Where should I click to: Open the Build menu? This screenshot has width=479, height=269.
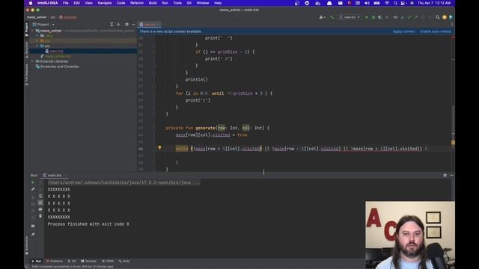click(153, 3)
